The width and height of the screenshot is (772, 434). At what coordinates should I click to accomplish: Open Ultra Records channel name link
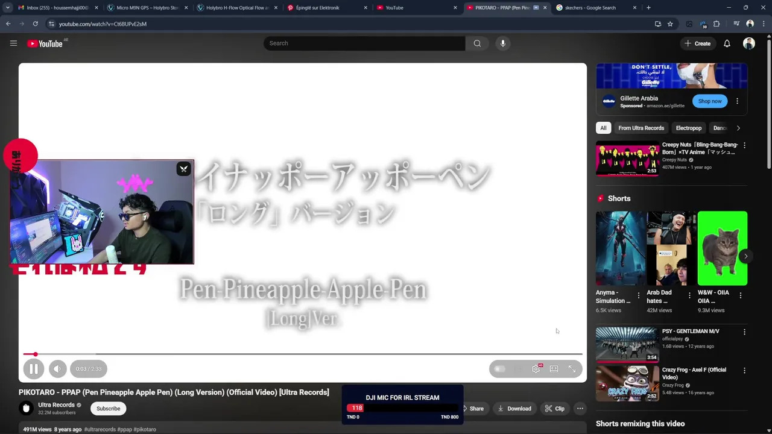[x=56, y=405]
